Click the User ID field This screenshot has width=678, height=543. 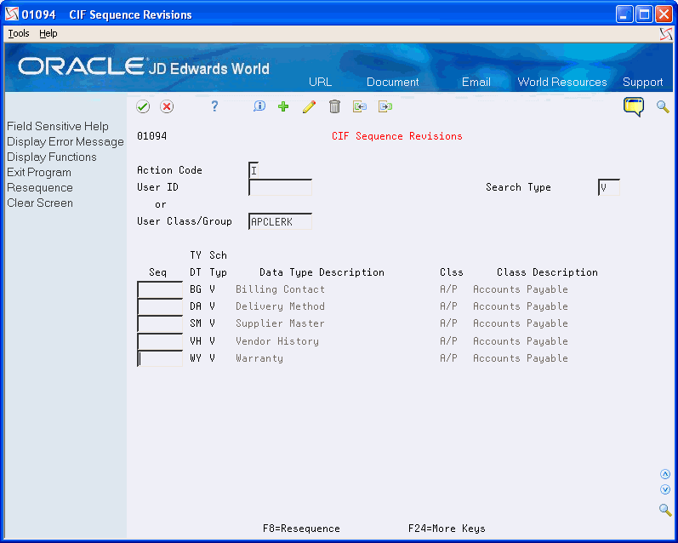click(x=280, y=187)
